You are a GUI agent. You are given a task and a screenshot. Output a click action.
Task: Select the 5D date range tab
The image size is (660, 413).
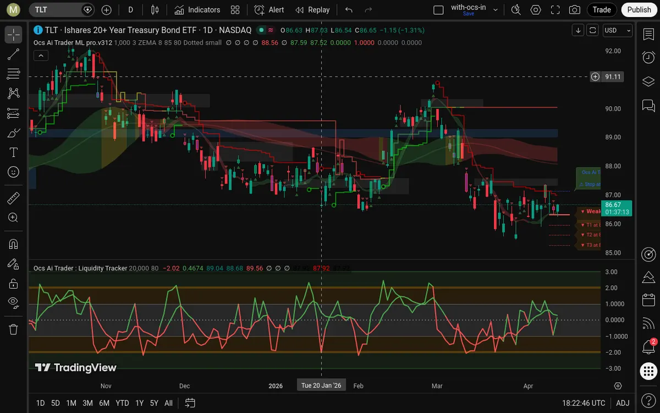coord(56,403)
